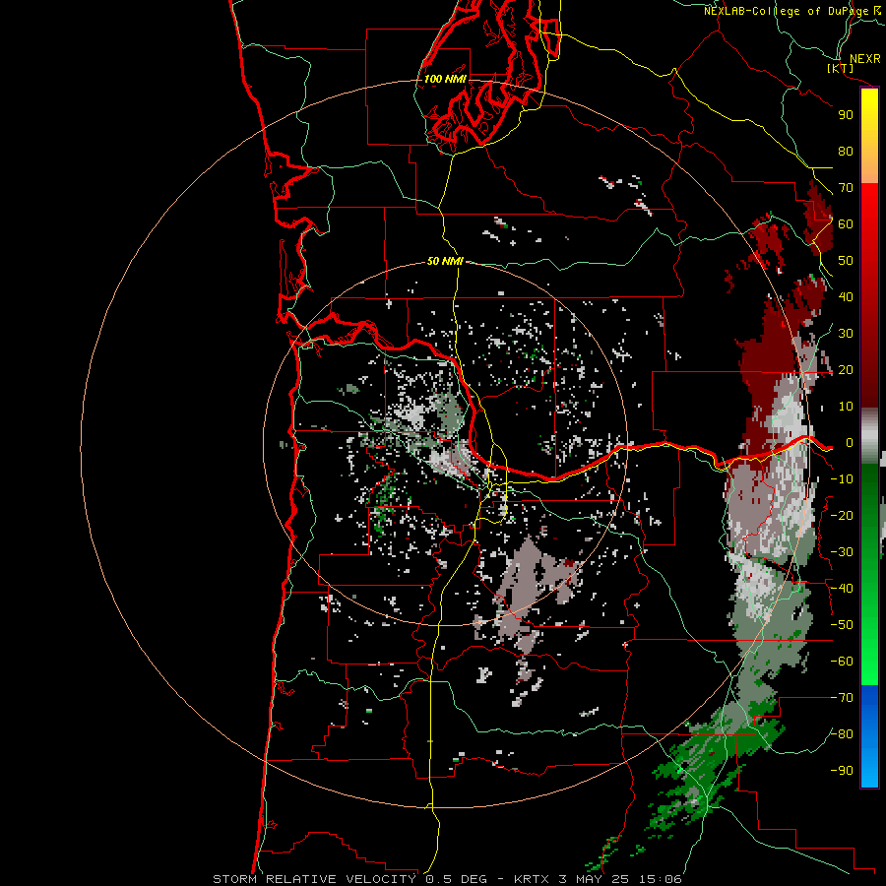886x886 pixels.
Task: Click the [KT] units label
Action: [x=841, y=69]
